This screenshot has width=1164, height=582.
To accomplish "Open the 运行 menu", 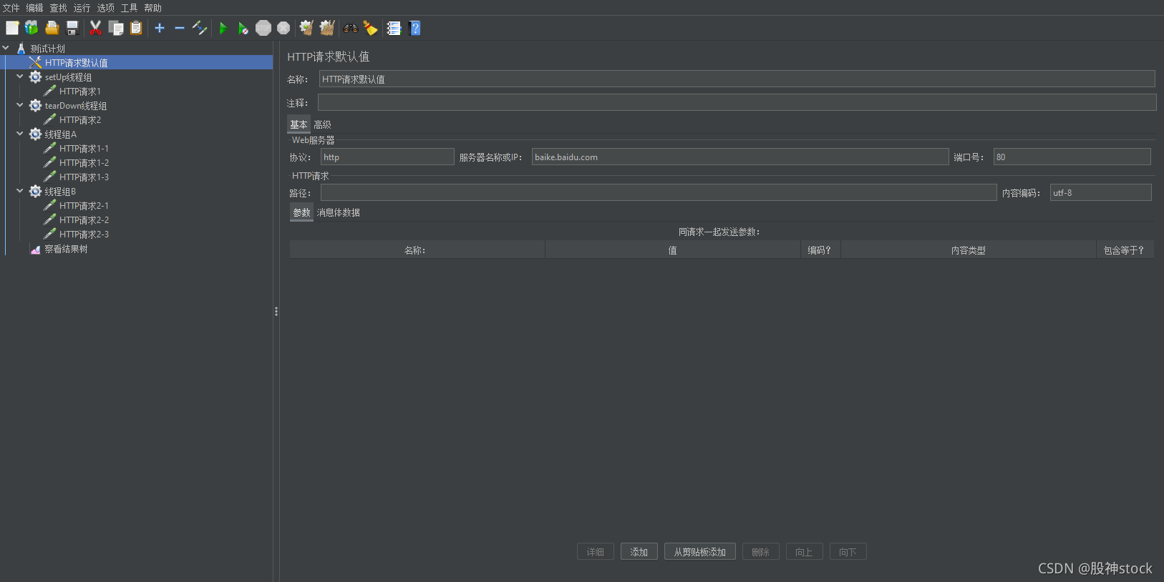I will [x=82, y=8].
